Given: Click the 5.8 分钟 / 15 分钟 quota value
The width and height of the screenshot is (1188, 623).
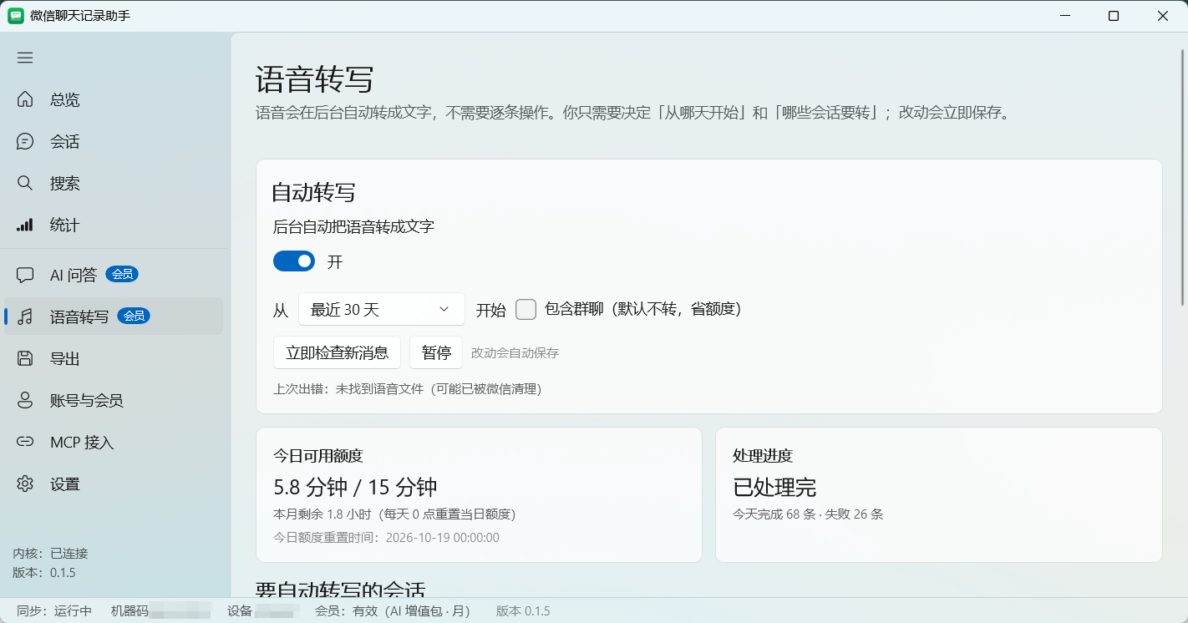Looking at the screenshot, I should coord(355,487).
